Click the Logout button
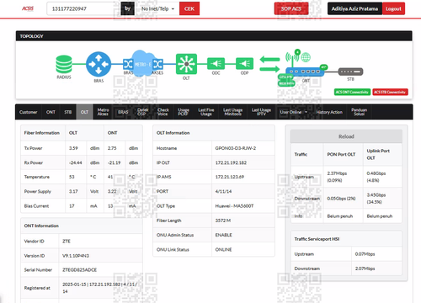 tap(393, 8)
